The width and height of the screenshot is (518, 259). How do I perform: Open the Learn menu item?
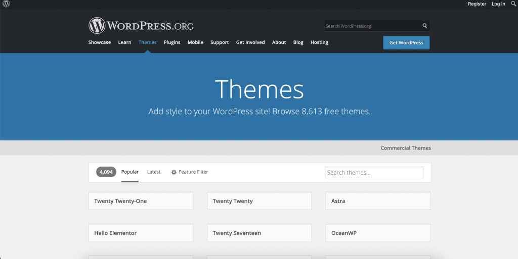pyautogui.click(x=124, y=42)
